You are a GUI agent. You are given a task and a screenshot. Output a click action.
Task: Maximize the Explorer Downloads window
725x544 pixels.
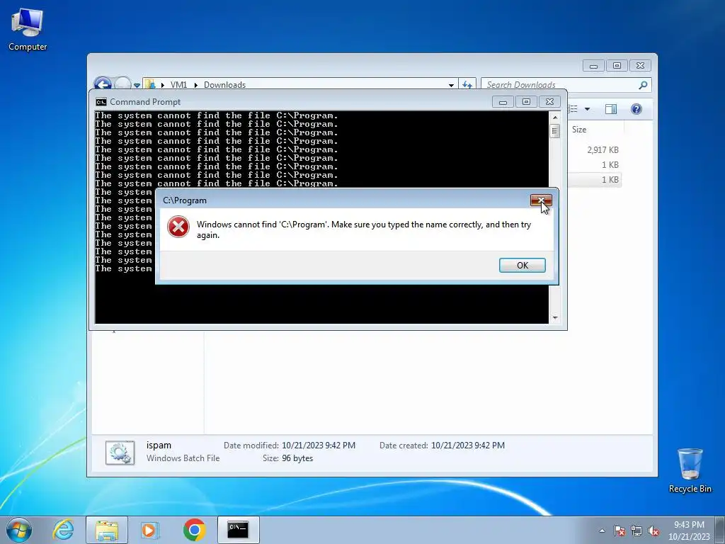(617, 66)
